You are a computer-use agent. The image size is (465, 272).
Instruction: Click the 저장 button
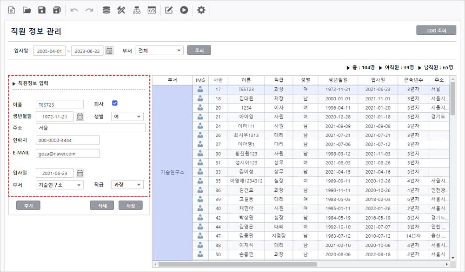pos(131,205)
